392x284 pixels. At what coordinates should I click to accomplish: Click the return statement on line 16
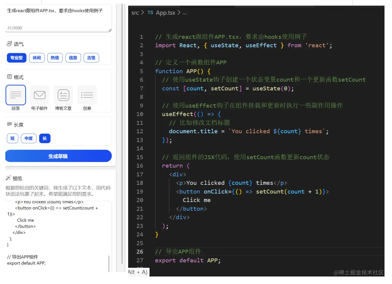(176, 166)
